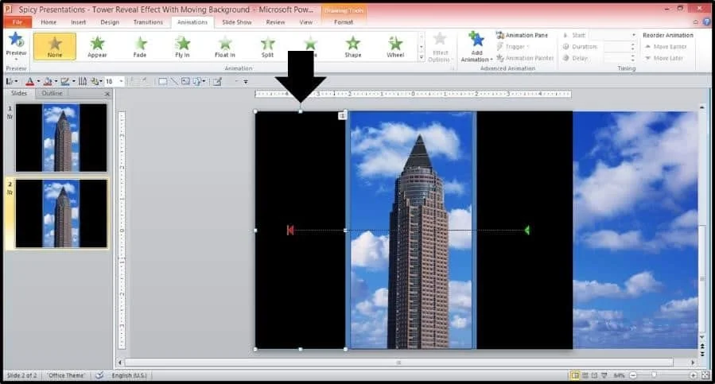Click Move Earlier in Reorder Animation
This screenshot has height=384, width=715.
[666, 47]
